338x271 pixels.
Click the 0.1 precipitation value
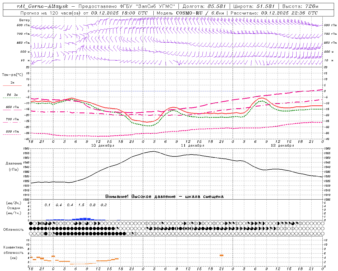click(47, 205)
